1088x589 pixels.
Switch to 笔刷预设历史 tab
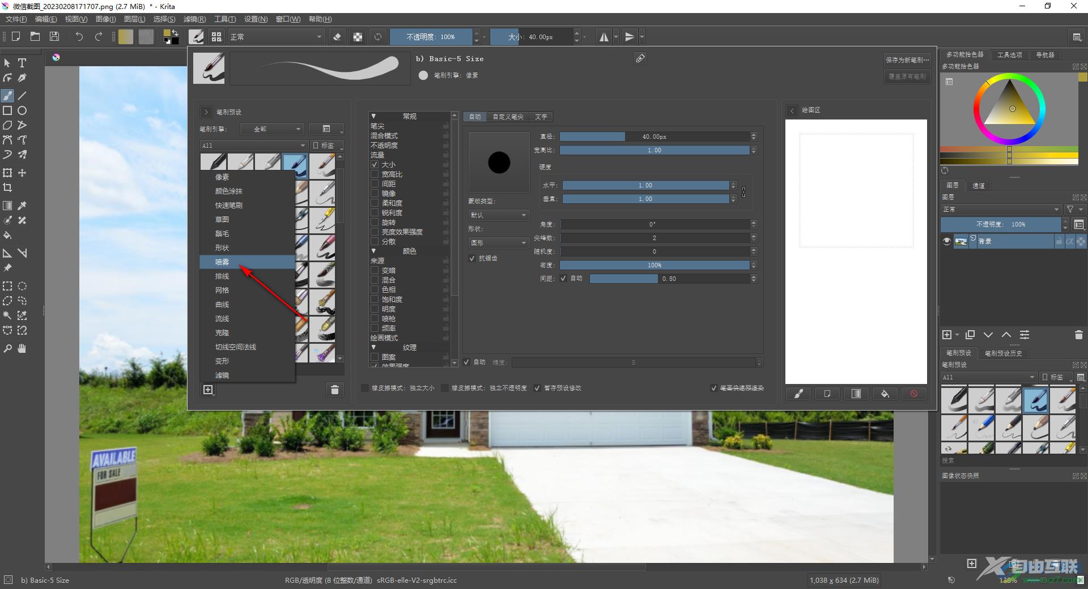(1003, 353)
